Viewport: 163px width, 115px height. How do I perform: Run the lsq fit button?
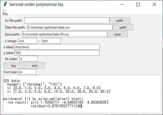14,66
